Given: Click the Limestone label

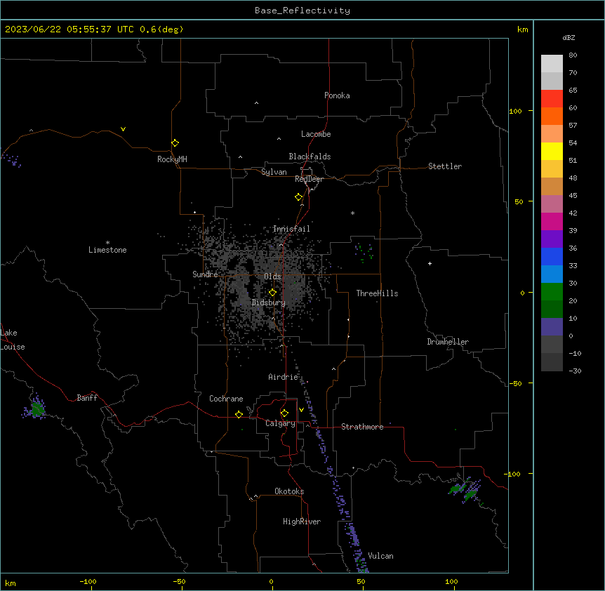Looking at the screenshot, I should pyautogui.click(x=107, y=250).
